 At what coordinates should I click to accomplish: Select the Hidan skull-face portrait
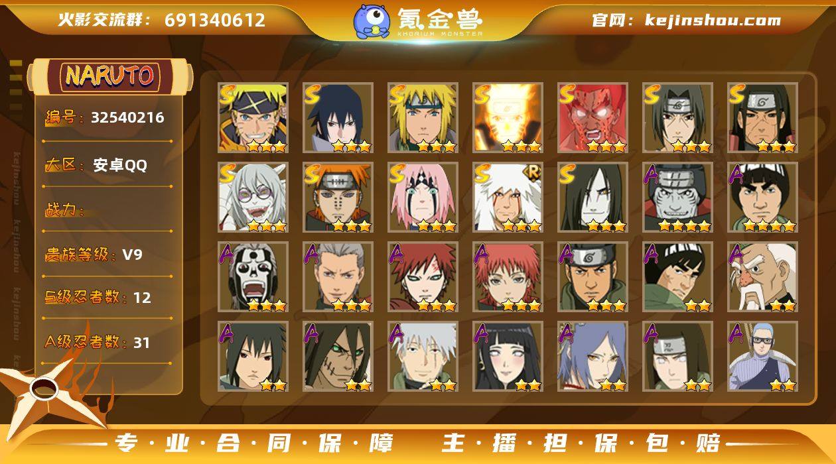(x=253, y=277)
